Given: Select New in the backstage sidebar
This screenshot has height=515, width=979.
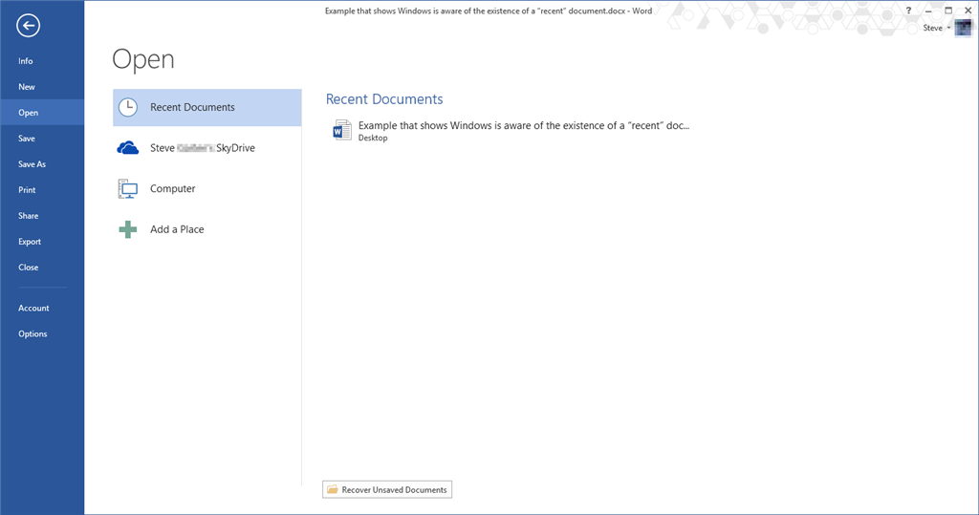Looking at the screenshot, I should coord(42,87).
